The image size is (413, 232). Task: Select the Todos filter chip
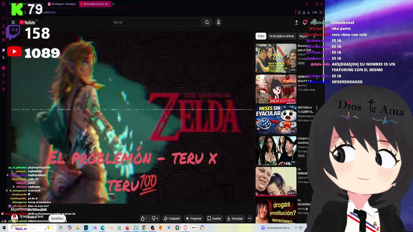[261, 36]
